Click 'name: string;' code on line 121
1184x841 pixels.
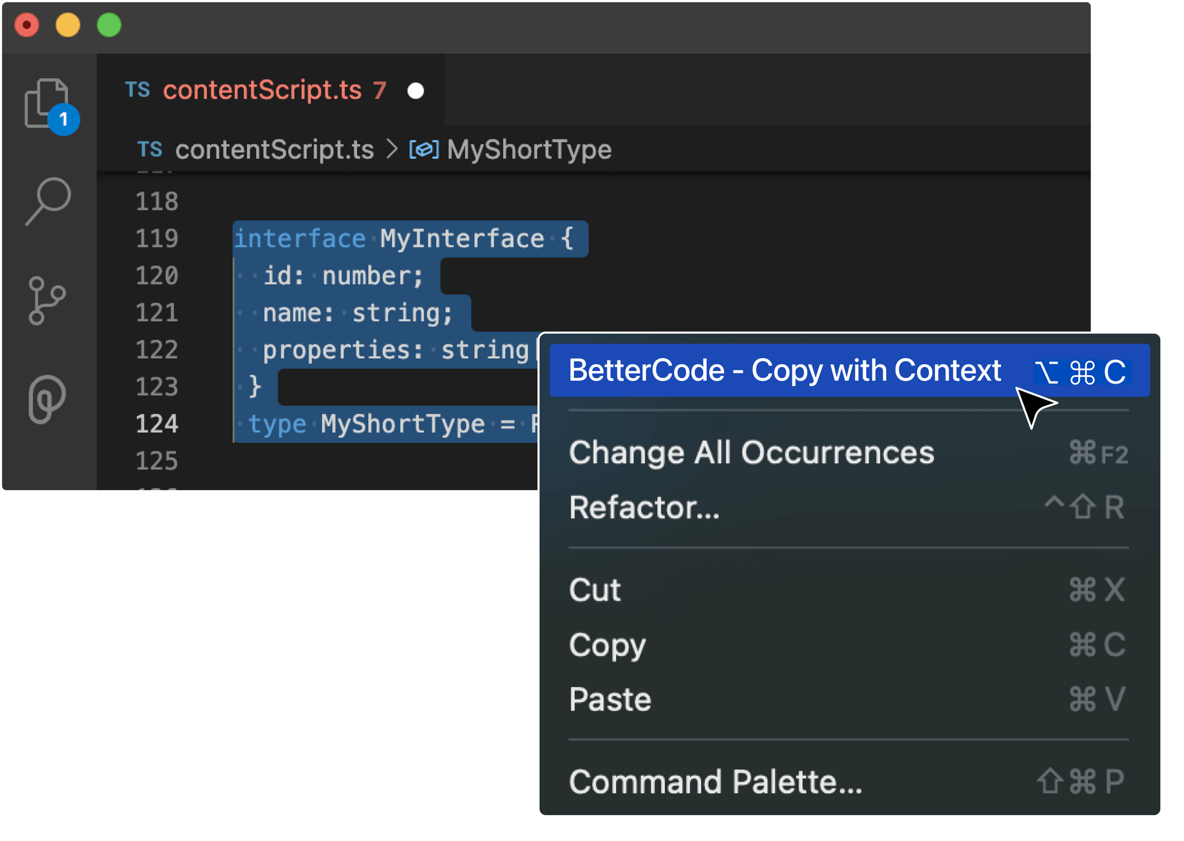358,312
